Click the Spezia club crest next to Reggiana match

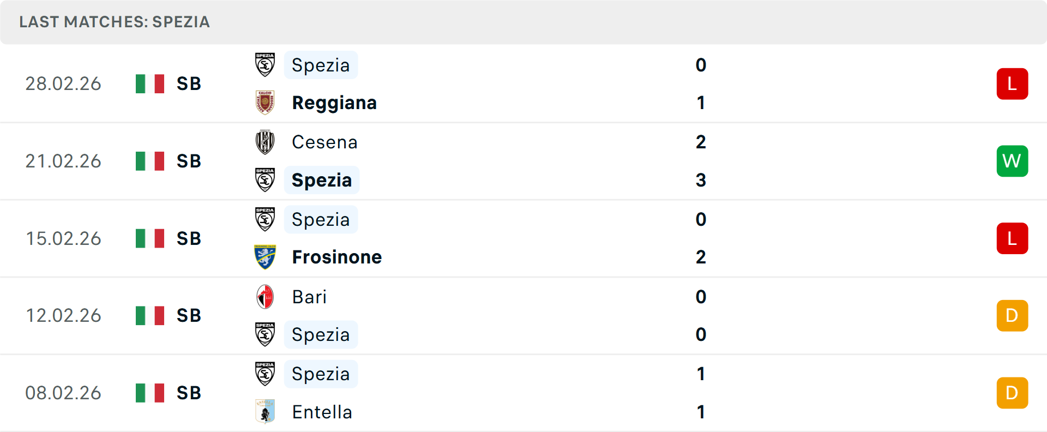265,65
